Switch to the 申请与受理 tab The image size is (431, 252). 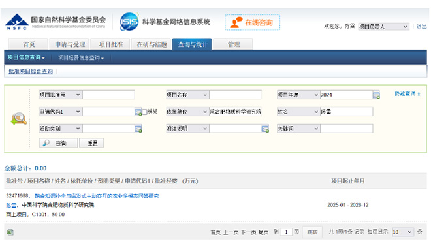(69, 44)
